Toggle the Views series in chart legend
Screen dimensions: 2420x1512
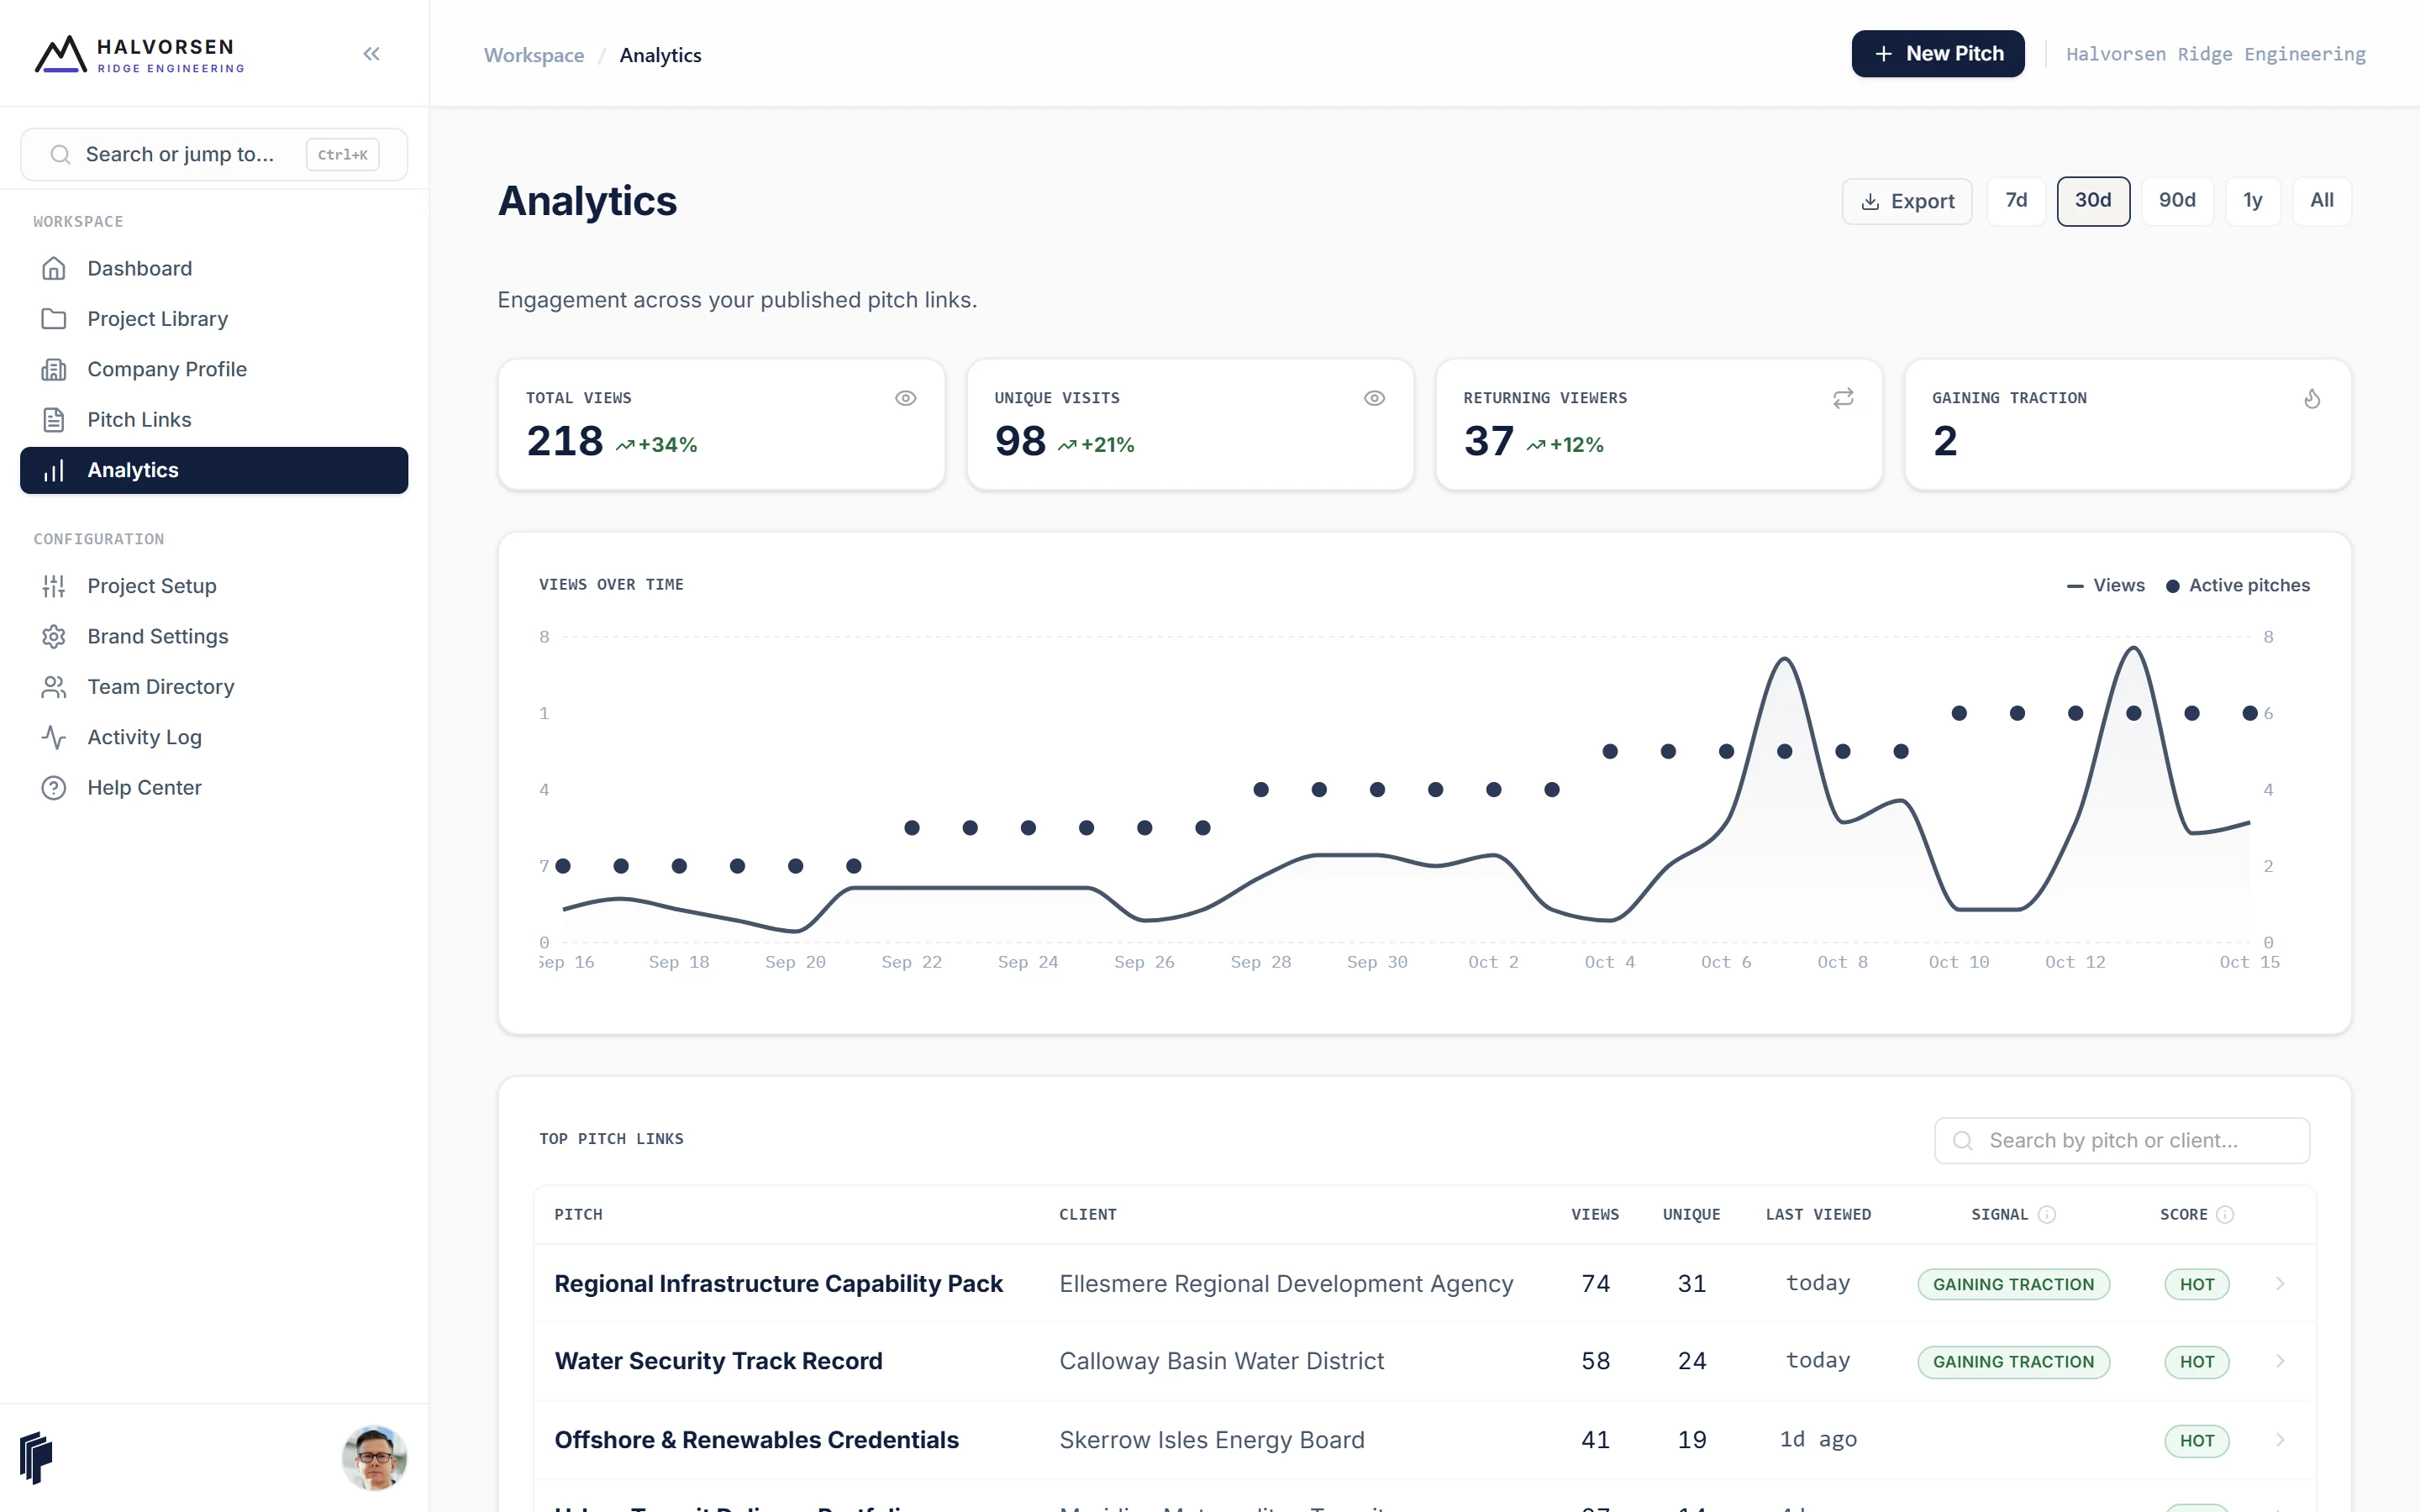pos(2105,585)
